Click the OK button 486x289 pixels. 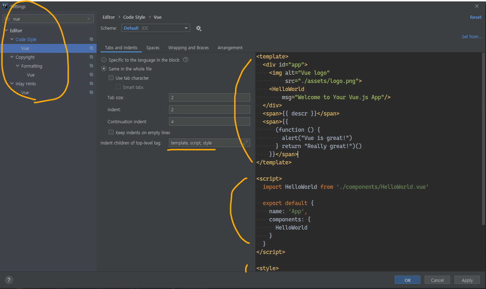408,280
